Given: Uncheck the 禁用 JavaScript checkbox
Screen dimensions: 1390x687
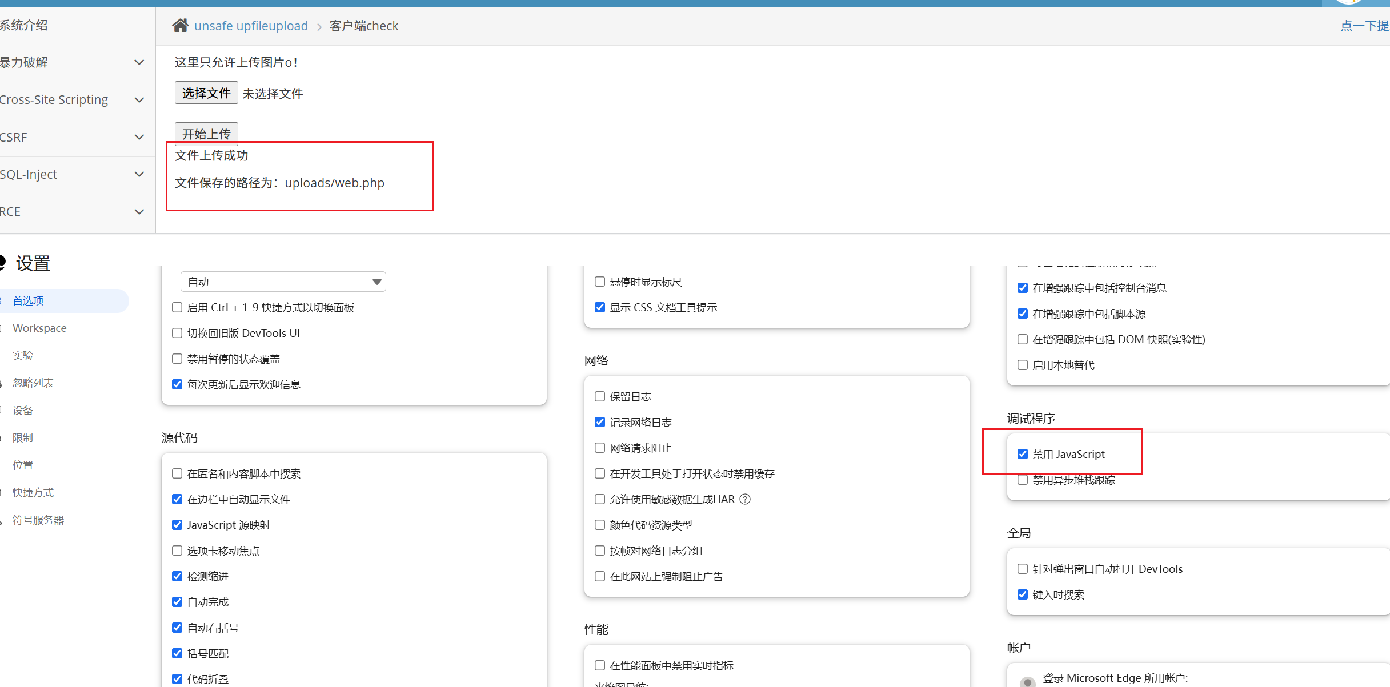Looking at the screenshot, I should pos(1023,455).
